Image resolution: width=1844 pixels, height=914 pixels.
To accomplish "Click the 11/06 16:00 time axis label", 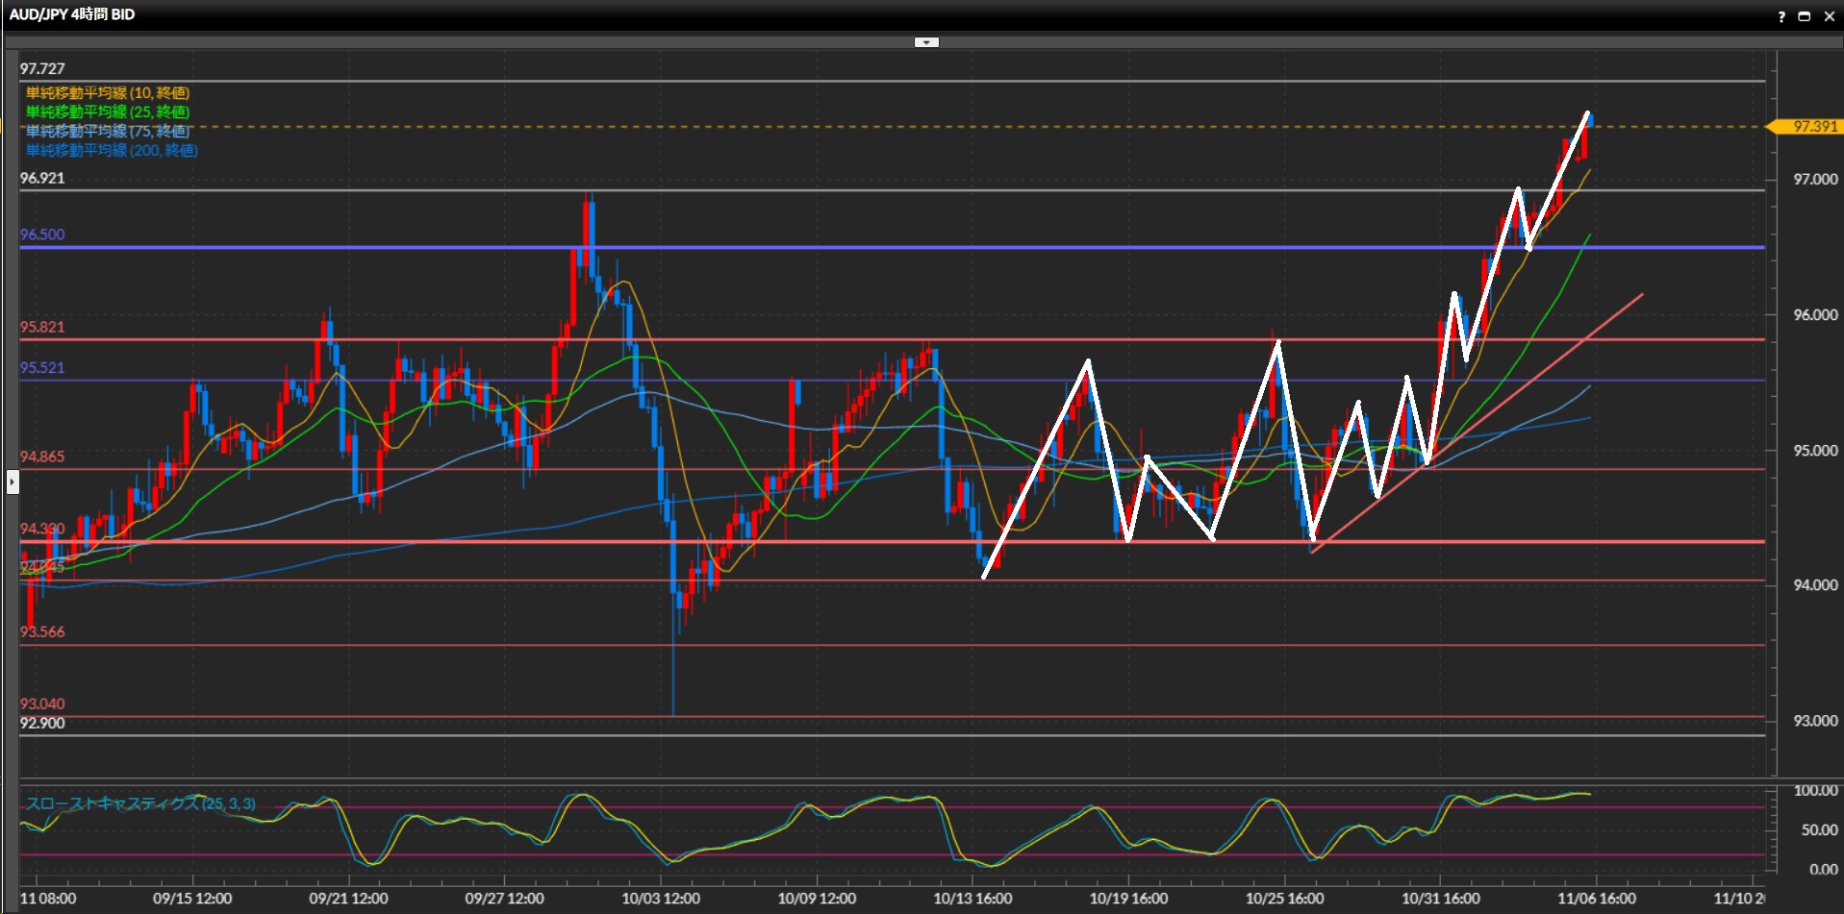I will pos(1597,899).
